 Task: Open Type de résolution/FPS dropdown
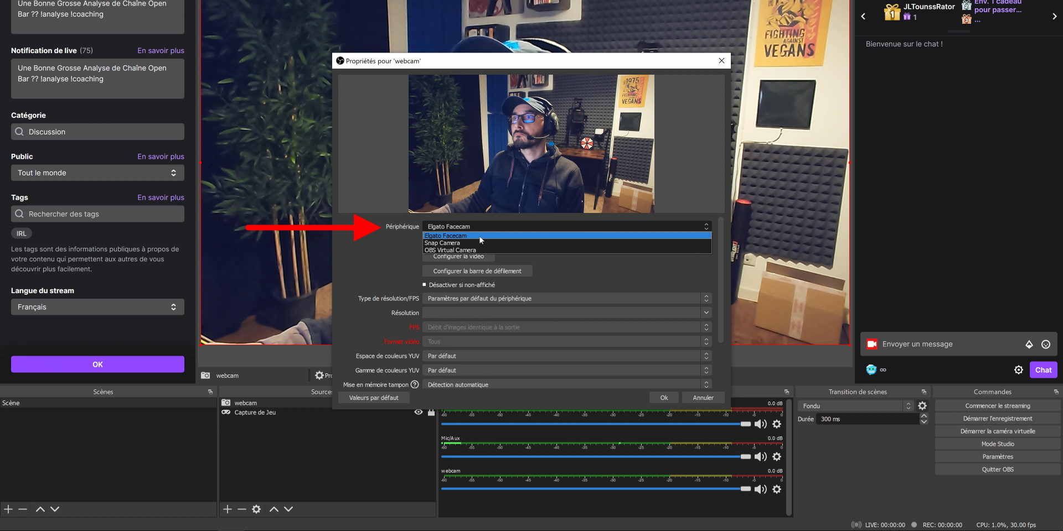[566, 299]
